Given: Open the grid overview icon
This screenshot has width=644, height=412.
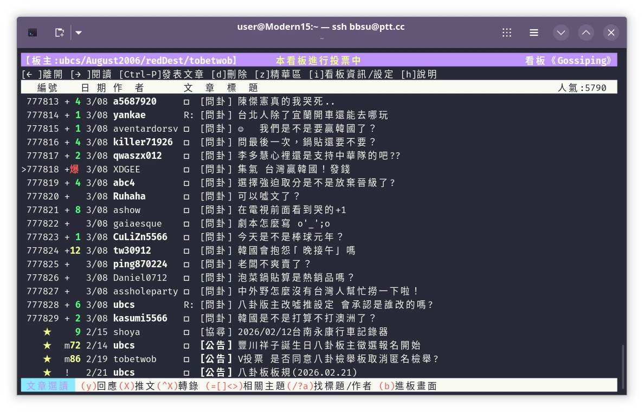Looking at the screenshot, I should [507, 33].
